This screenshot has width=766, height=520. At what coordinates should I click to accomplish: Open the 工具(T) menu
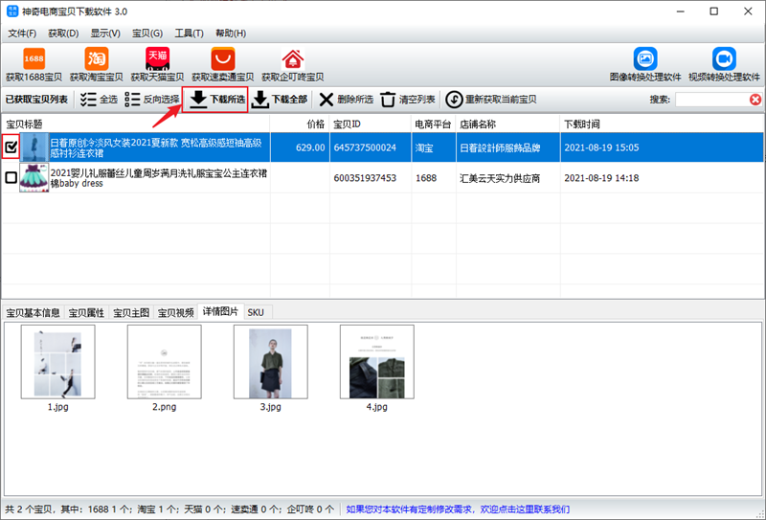pyautogui.click(x=189, y=34)
